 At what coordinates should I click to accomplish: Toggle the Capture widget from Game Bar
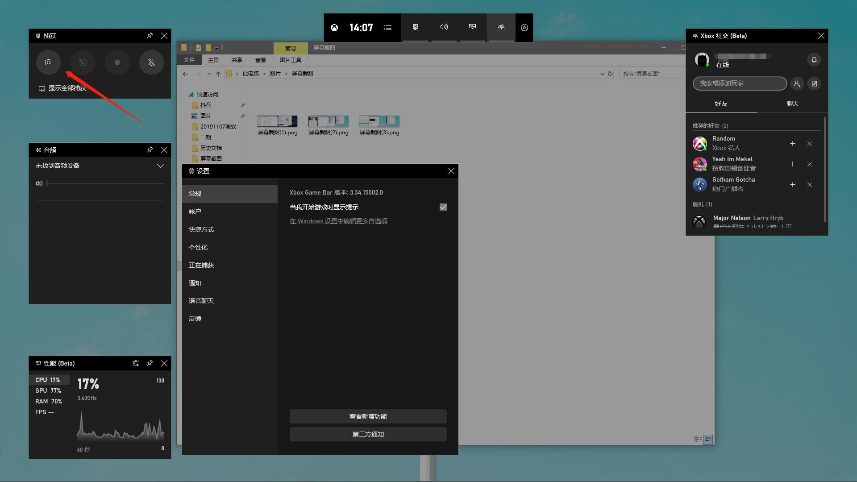click(x=415, y=27)
